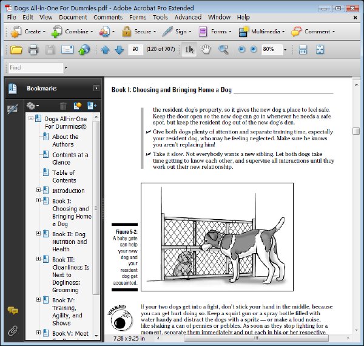Screen dimensions: 364x346
Task: Activate the Marquee Zoom magnifier tool
Action: coord(223,49)
